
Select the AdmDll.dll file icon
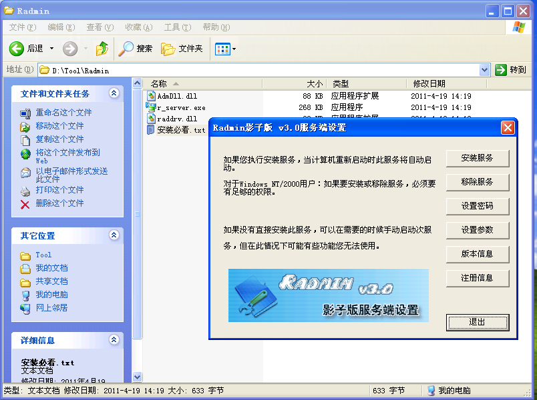[x=152, y=96]
